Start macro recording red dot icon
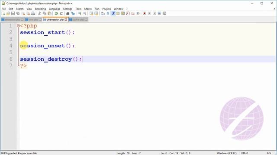Viewport: 277px width, 155px height. pyautogui.click(x=144, y=13)
